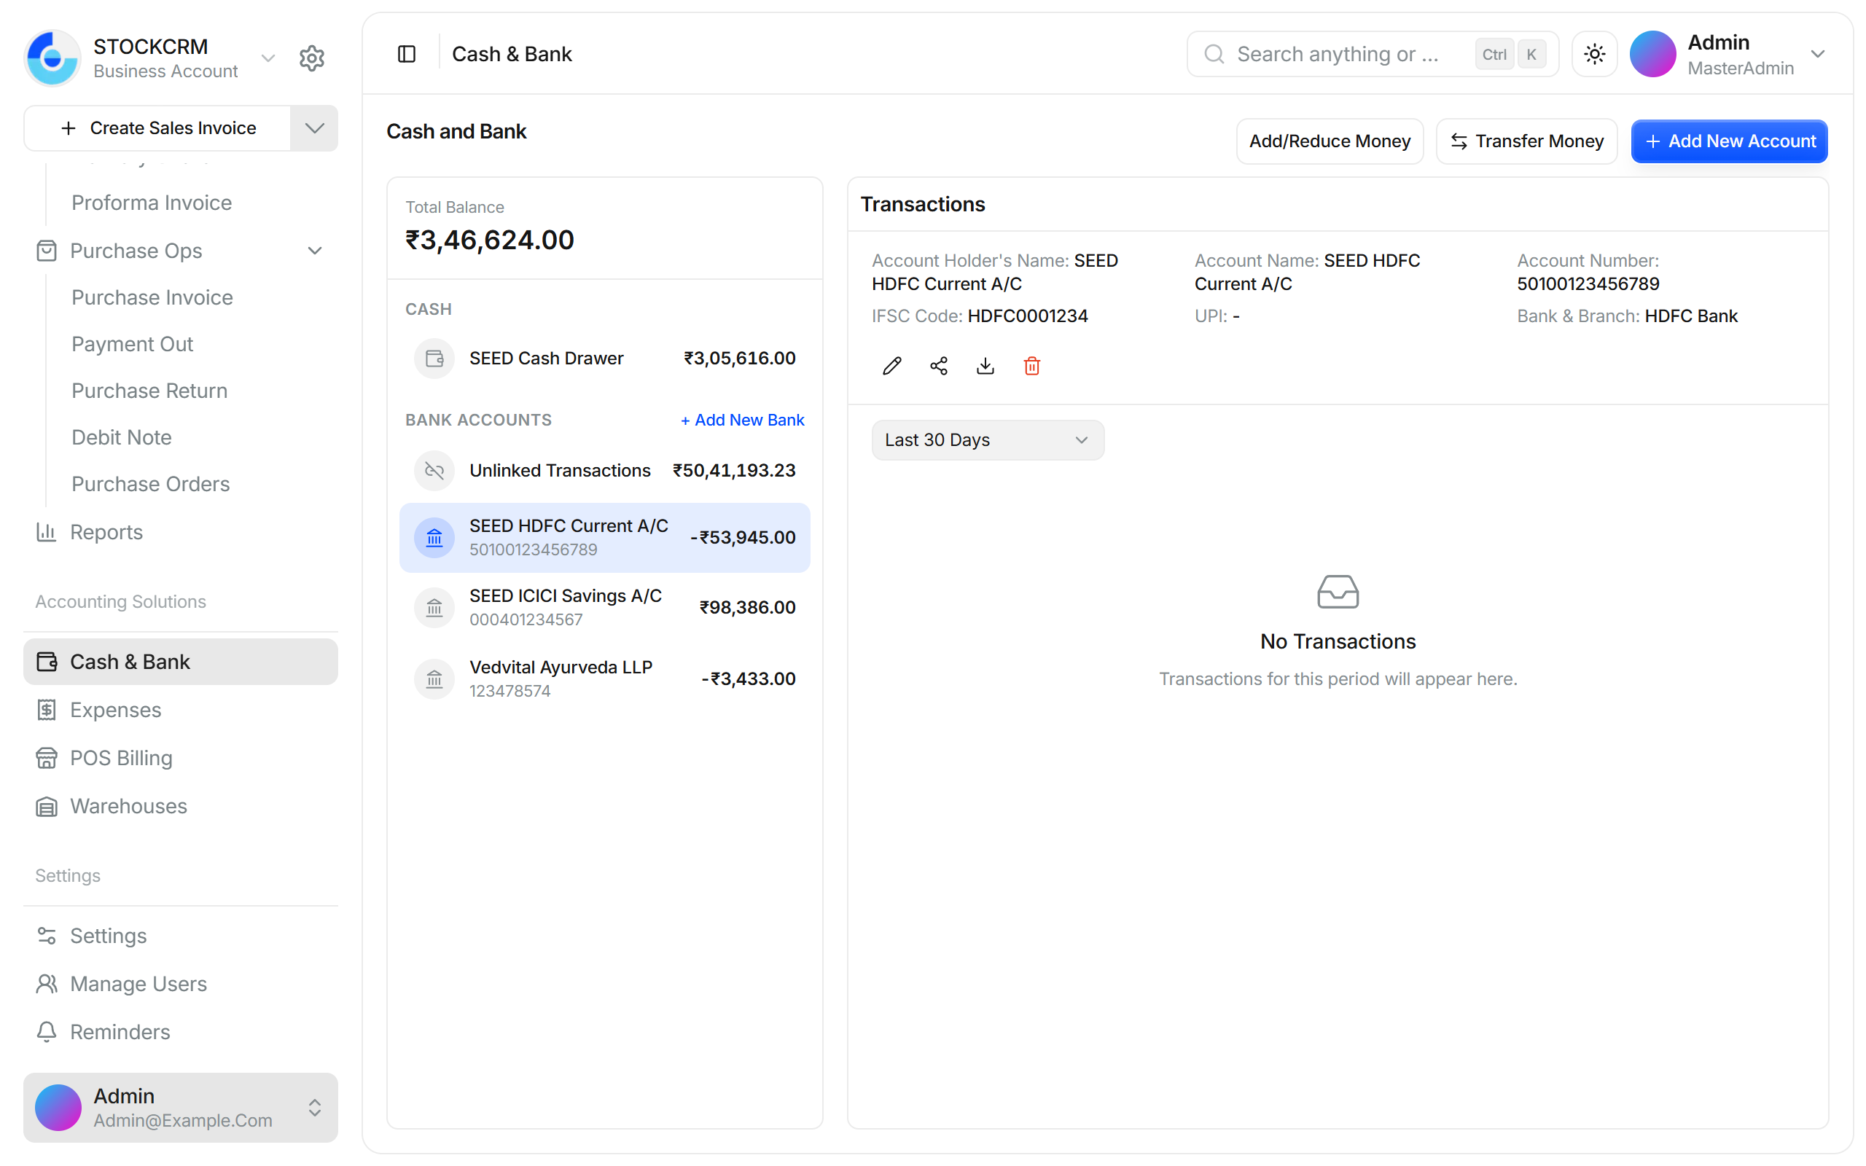The height and width of the screenshot is (1166, 1866).
Task: Click the Create Sales Invoice button
Action: click(158, 128)
